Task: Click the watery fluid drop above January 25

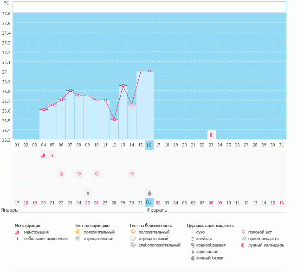Action: pyautogui.click(x=88, y=193)
